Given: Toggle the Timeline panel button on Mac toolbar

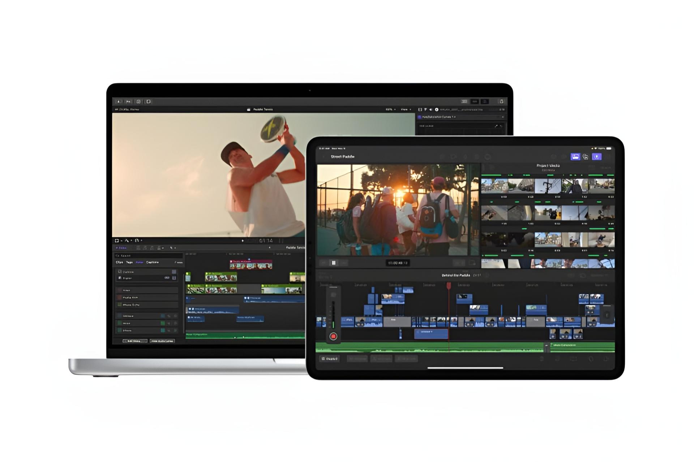Looking at the screenshot, I should [x=475, y=102].
